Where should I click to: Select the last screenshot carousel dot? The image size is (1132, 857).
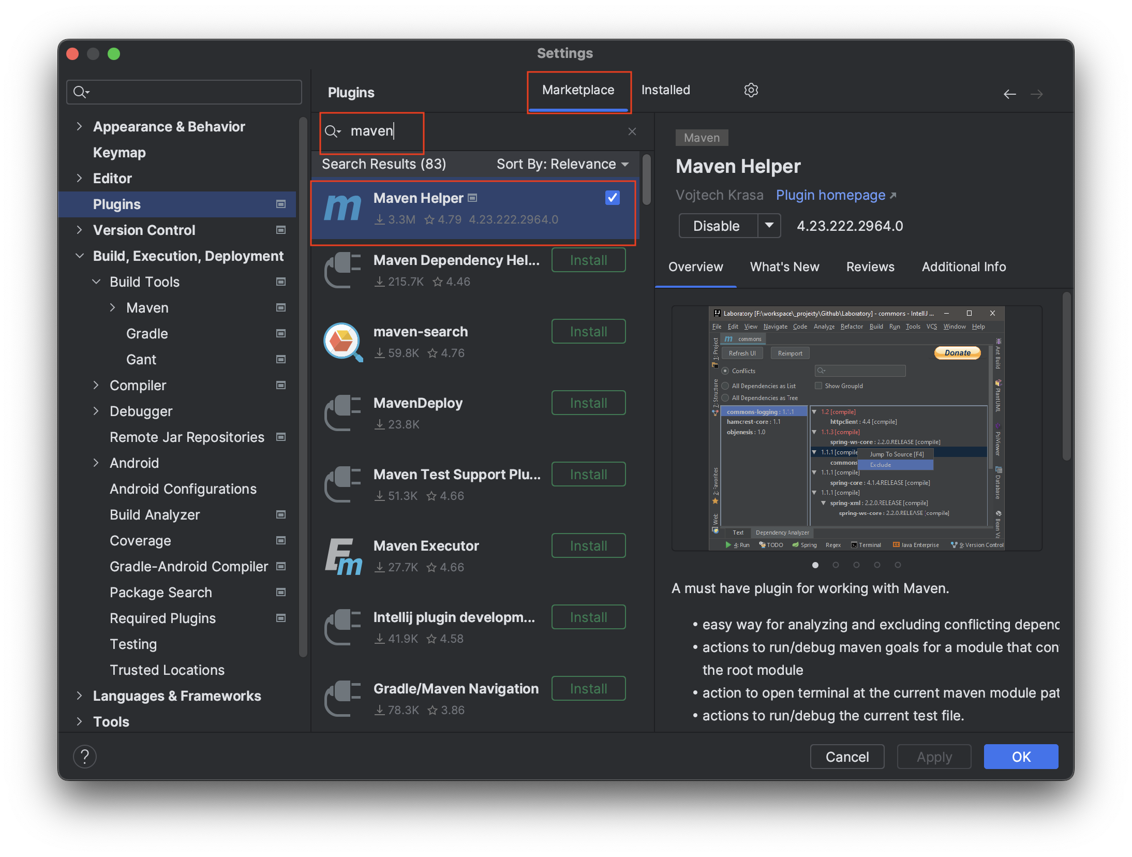pos(898,565)
